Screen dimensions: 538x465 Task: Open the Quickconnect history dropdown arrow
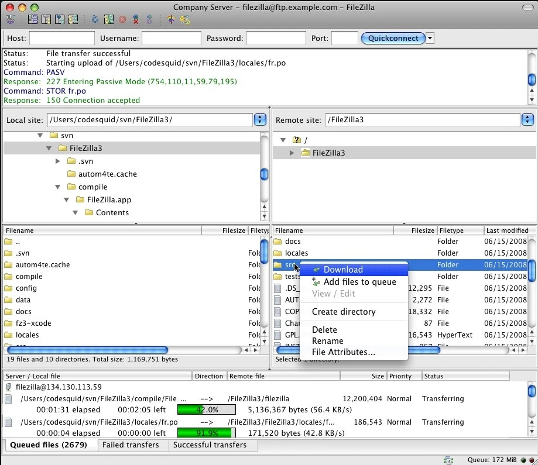(x=429, y=38)
